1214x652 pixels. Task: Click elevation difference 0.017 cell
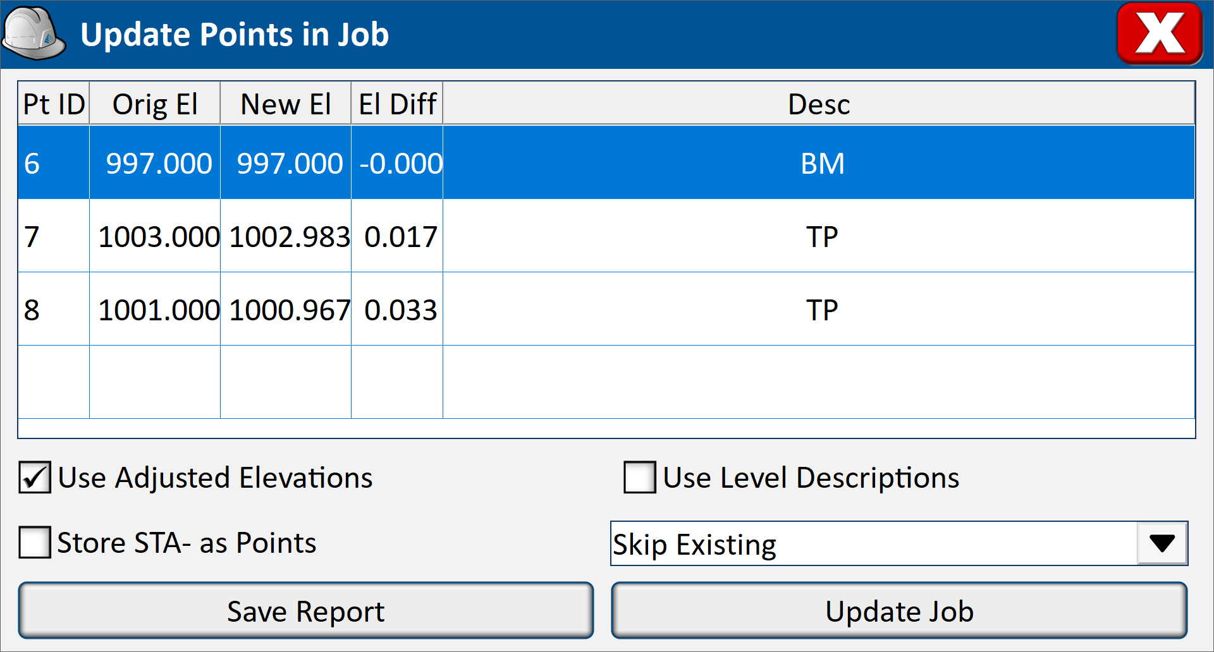tap(397, 236)
